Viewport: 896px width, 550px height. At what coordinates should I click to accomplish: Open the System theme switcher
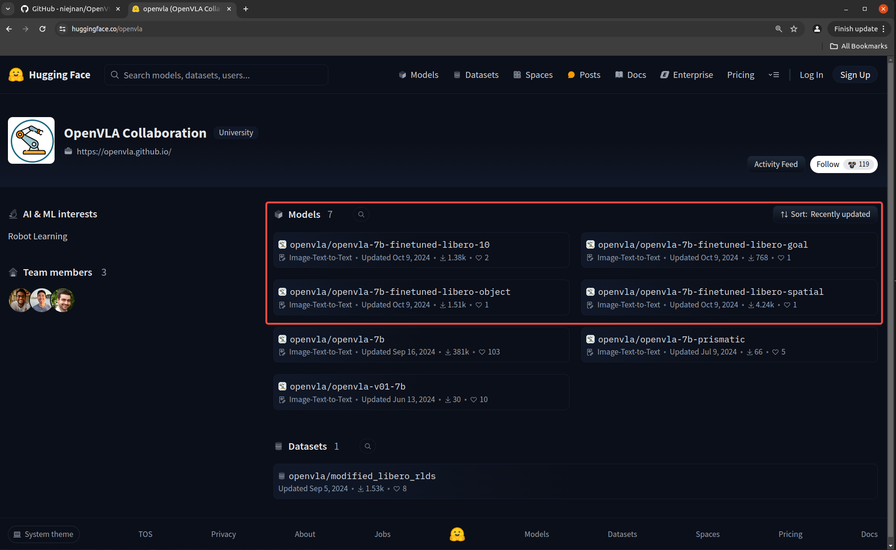pyautogui.click(x=44, y=534)
